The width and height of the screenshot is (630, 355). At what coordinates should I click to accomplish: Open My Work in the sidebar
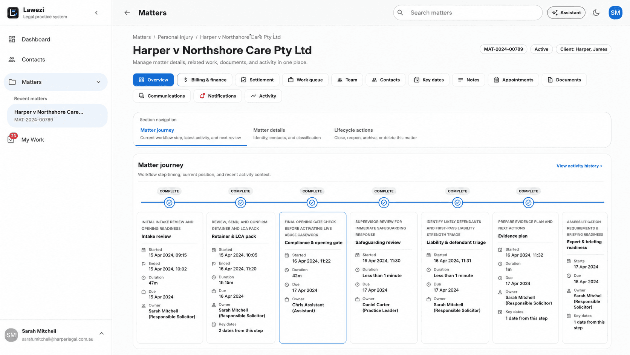(33, 140)
